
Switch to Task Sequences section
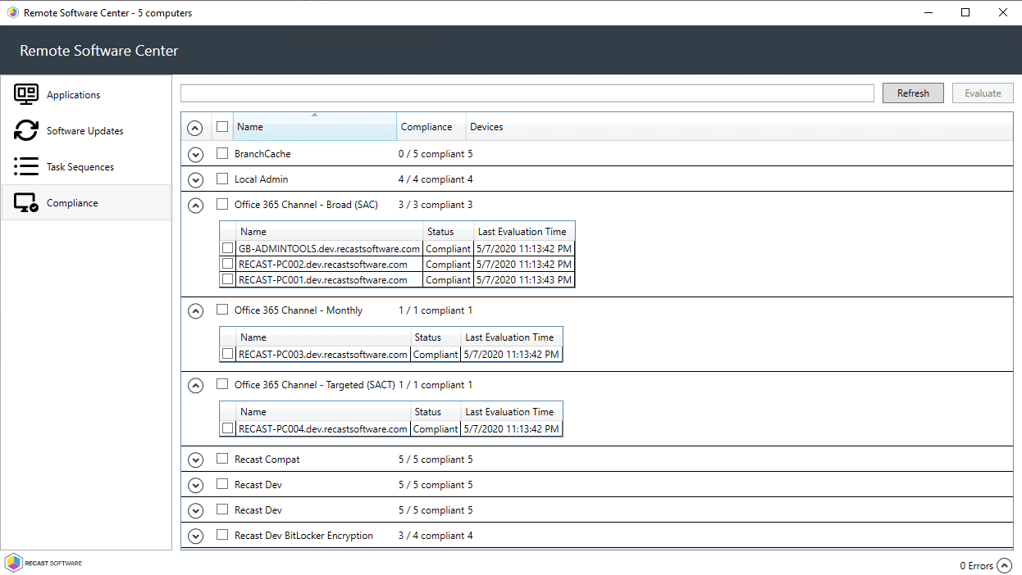[x=80, y=167]
